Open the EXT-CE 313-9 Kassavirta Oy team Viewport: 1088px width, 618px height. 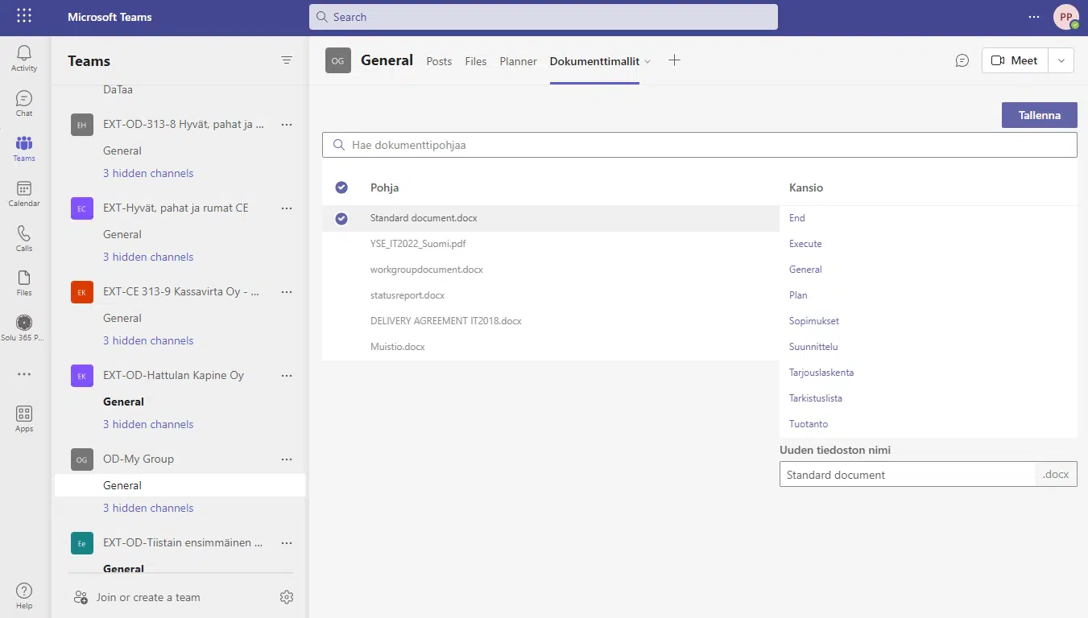coord(181,291)
